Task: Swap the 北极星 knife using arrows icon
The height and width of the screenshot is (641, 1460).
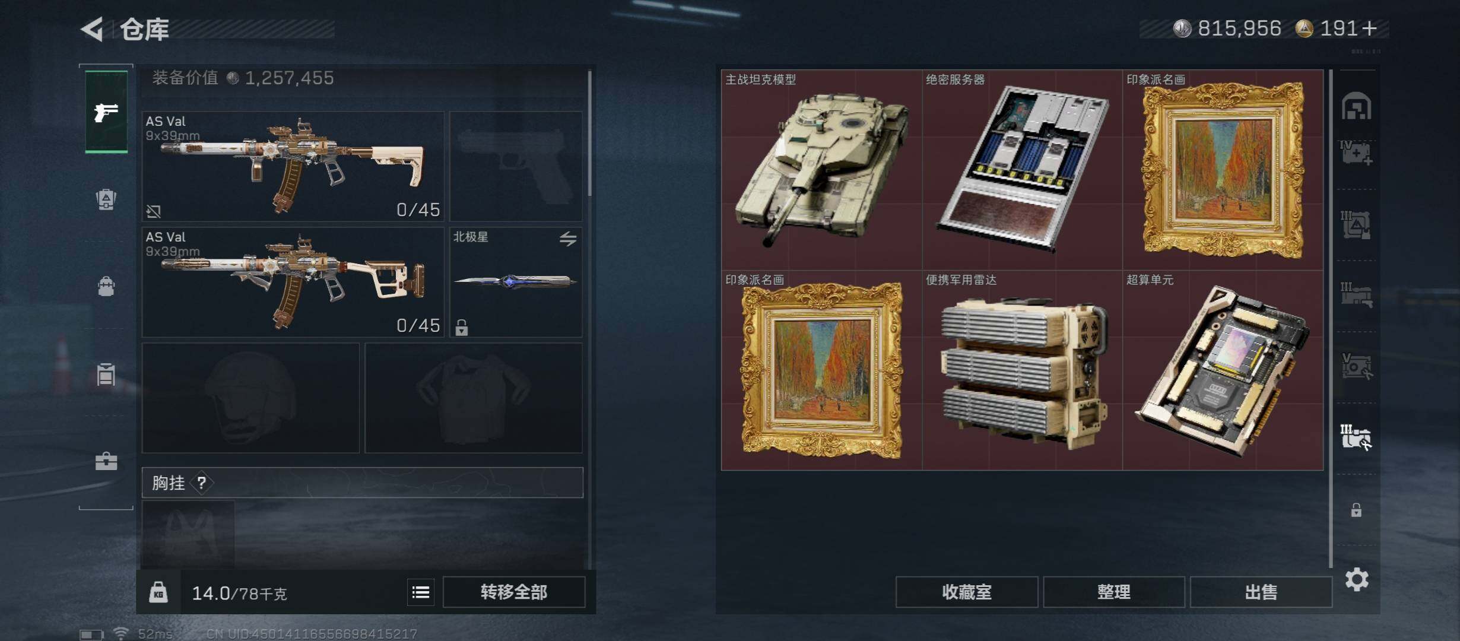Action: [x=568, y=239]
